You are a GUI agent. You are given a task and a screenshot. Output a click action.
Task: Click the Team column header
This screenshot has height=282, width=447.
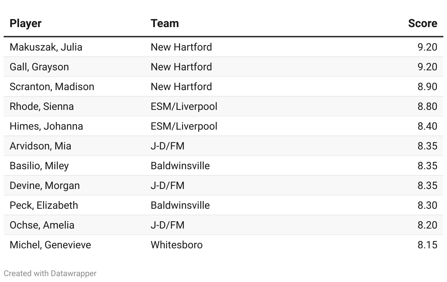tap(165, 23)
